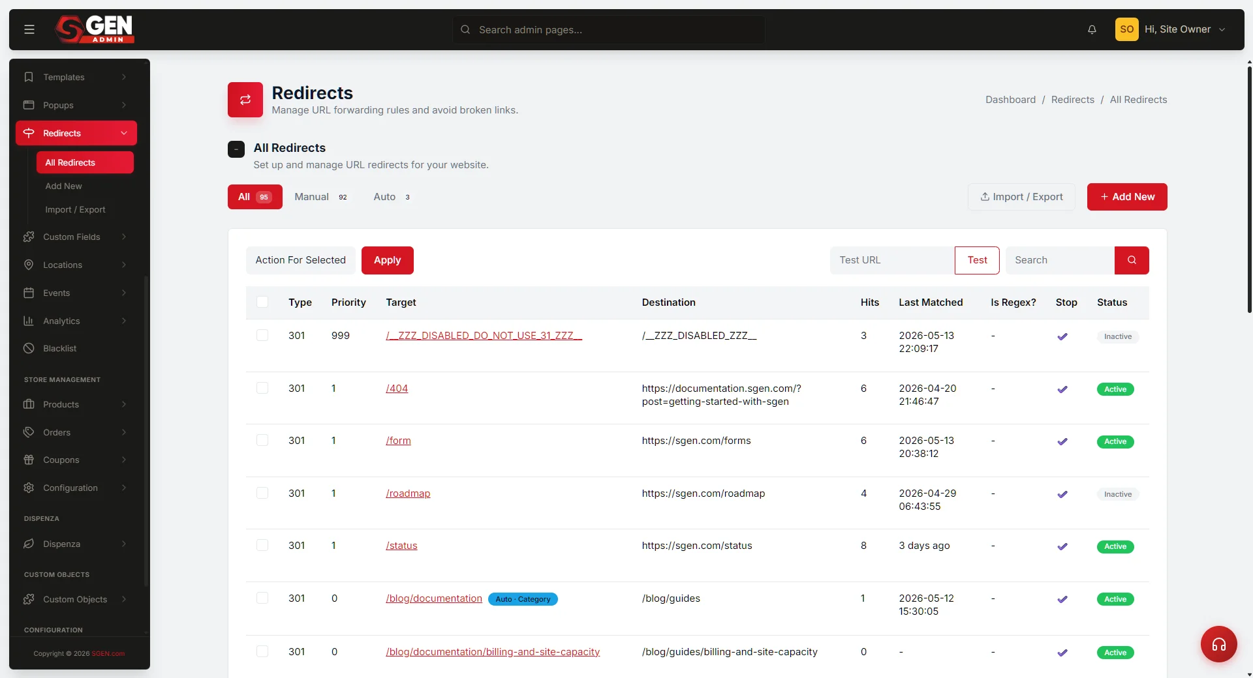Click the Templates bookmark icon
Screen dimensions: 1253x678
pos(29,77)
